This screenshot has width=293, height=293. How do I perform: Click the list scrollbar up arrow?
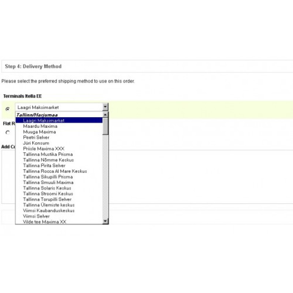105,115
